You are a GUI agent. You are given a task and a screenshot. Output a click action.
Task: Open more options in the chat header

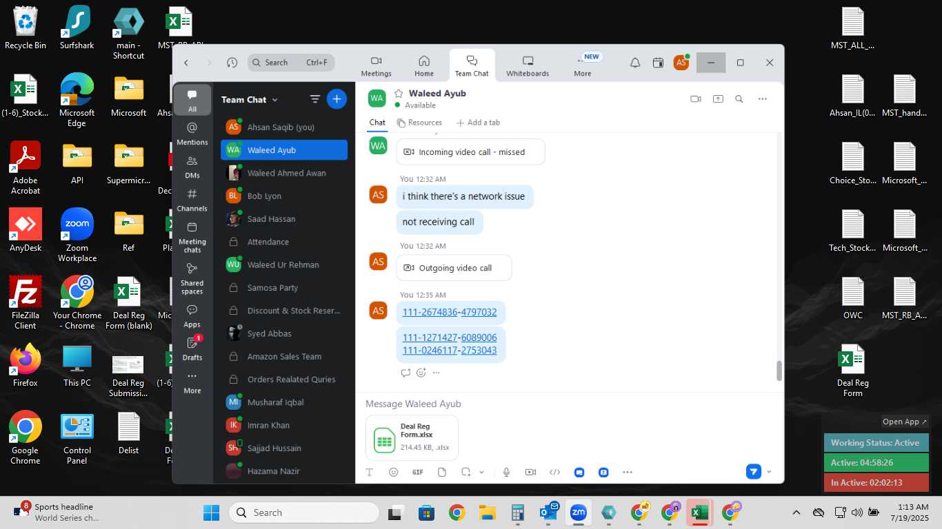pos(763,99)
